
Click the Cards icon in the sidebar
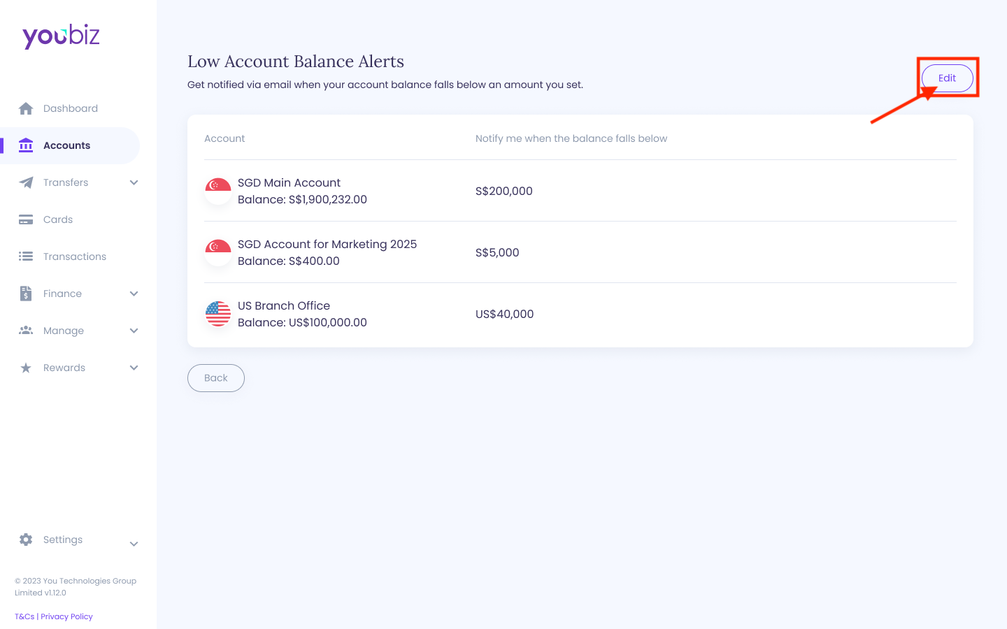coord(26,219)
